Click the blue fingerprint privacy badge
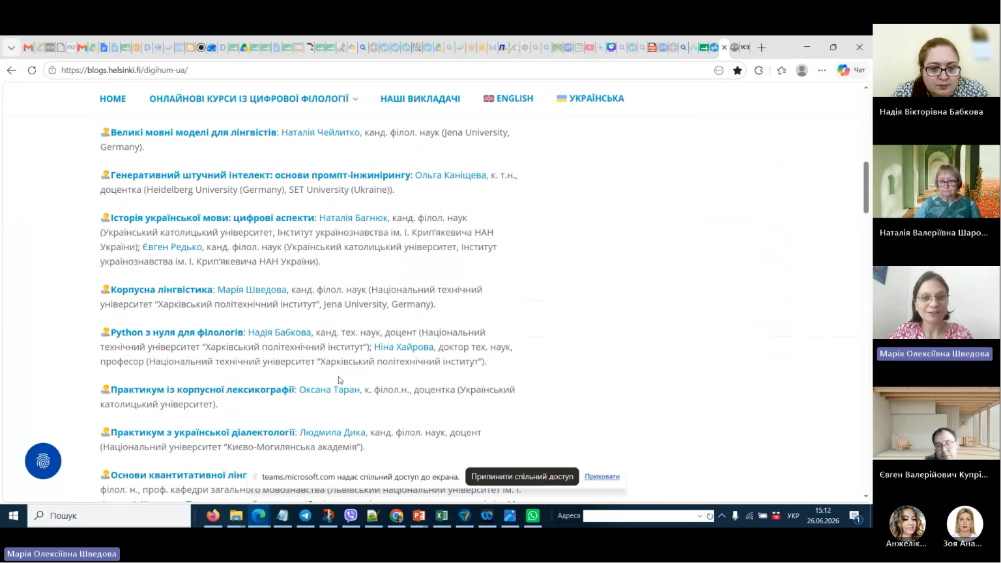This screenshot has width=1001, height=563. click(x=43, y=461)
